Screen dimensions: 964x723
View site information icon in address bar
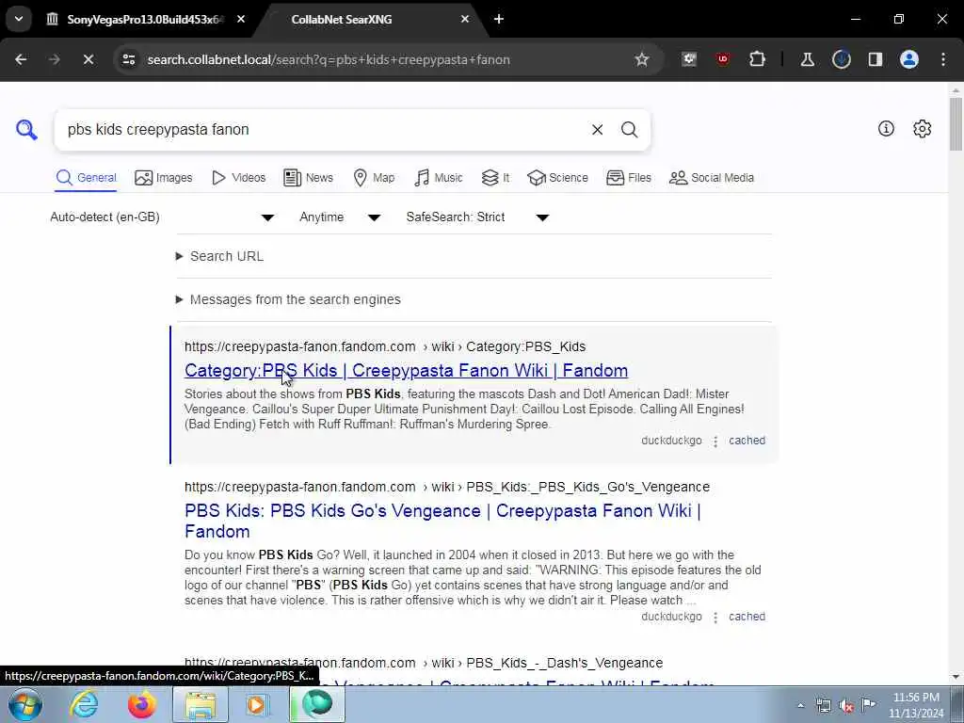coord(128,59)
